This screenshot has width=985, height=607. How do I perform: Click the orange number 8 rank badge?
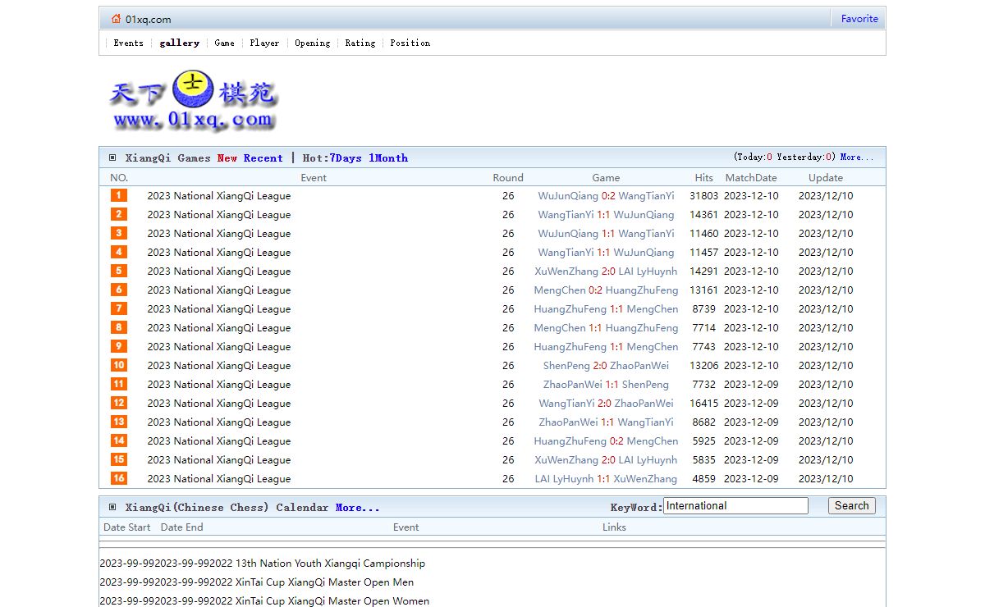(119, 327)
